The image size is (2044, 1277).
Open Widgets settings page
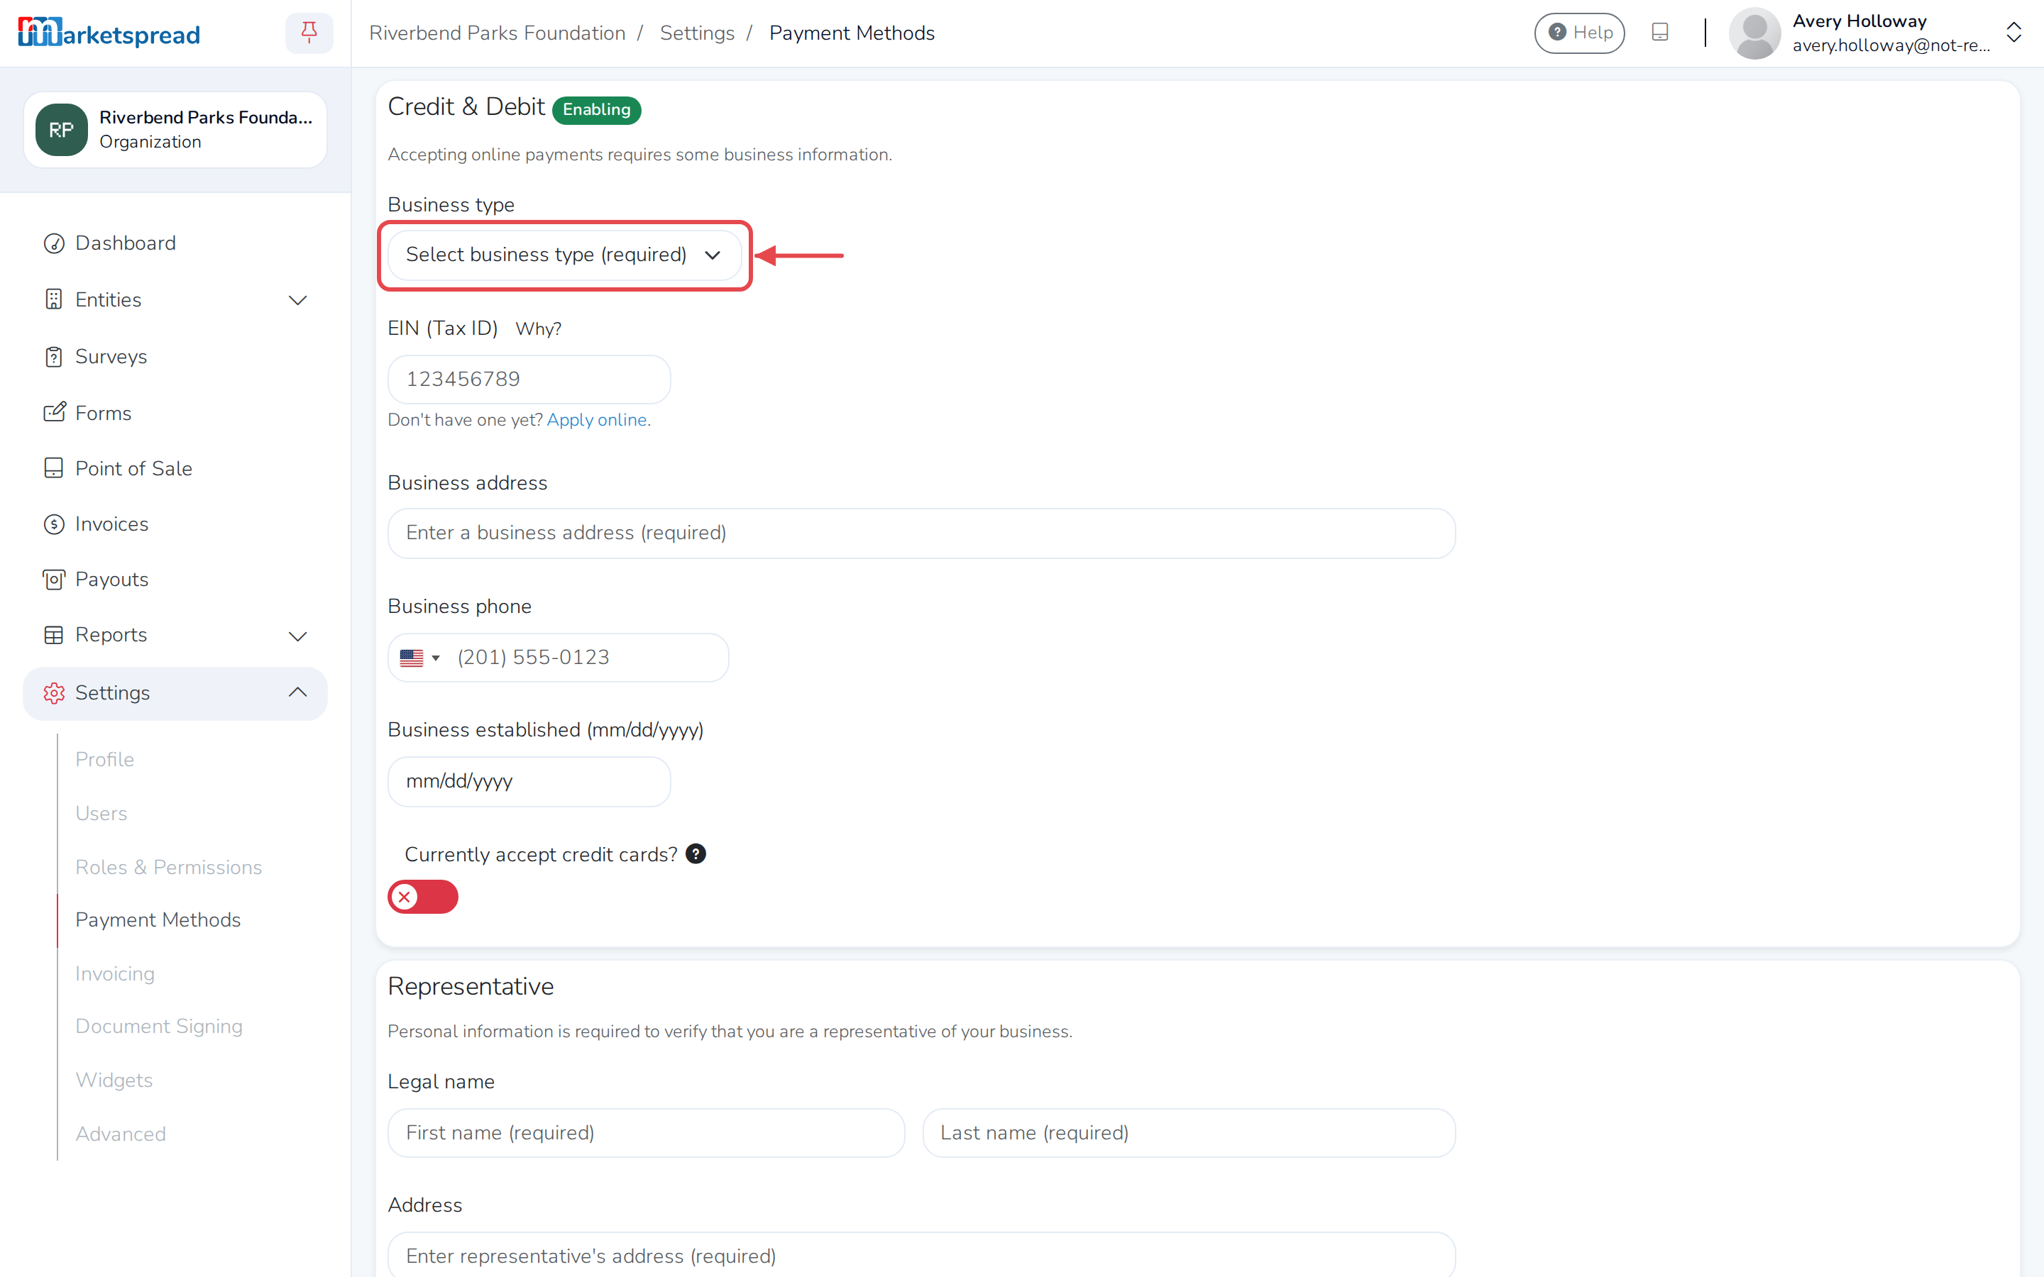(x=114, y=1080)
